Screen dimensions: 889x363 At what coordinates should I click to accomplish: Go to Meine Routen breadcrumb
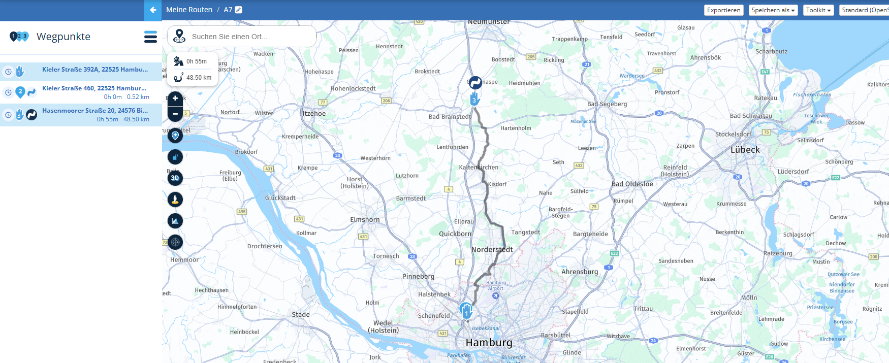pos(189,10)
